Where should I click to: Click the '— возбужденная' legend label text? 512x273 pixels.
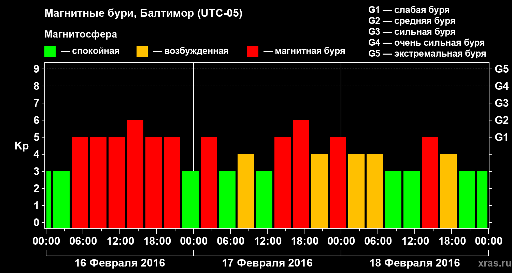pyautogui.click(x=190, y=51)
